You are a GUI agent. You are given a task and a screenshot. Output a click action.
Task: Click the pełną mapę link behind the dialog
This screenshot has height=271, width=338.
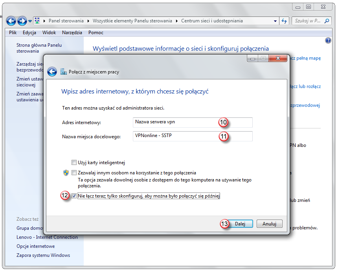pyautogui.click(x=306, y=58)
